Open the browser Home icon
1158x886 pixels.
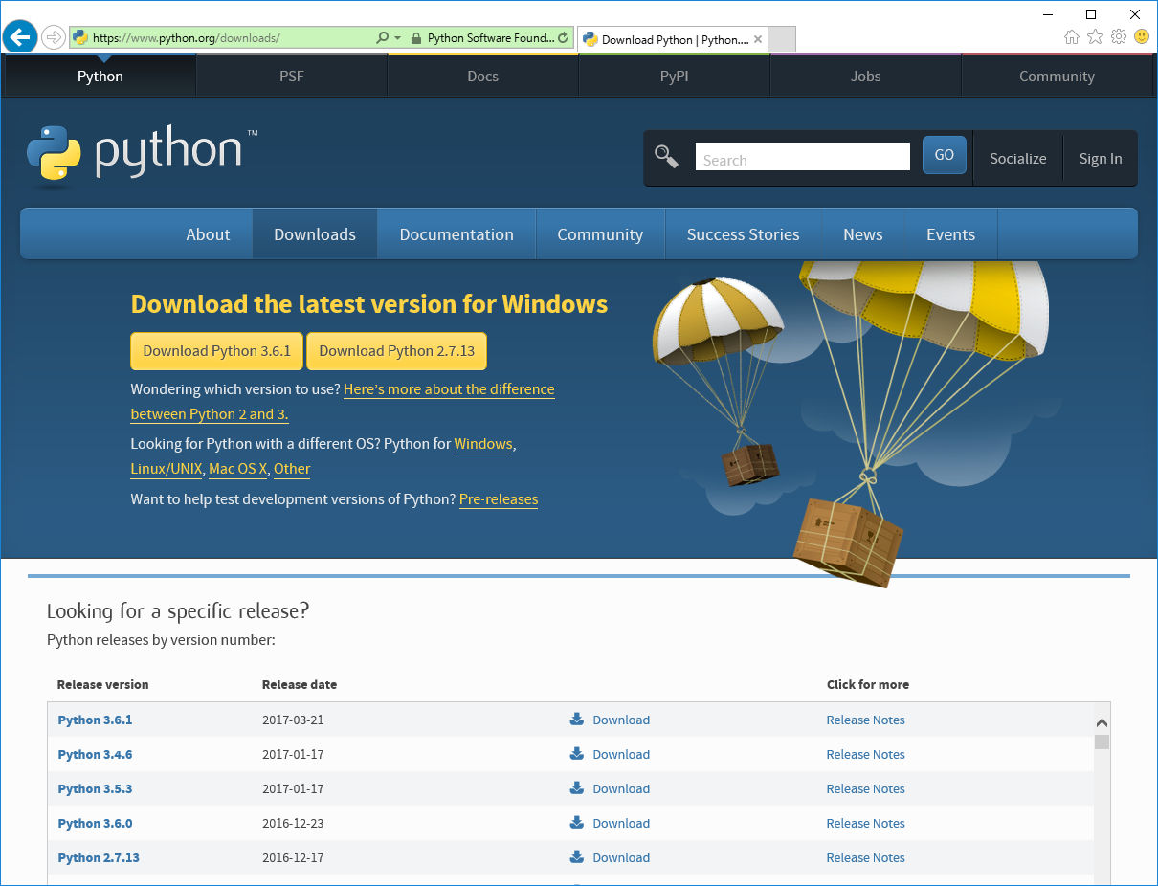[1072, 37]
